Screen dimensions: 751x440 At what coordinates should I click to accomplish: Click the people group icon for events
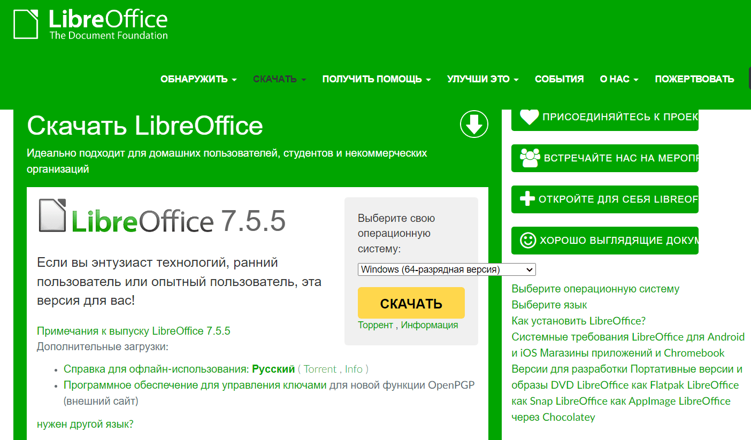point(530,158)
